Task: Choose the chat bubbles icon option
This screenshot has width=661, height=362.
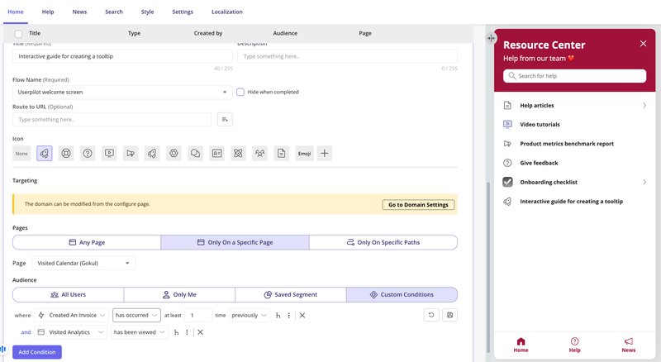Action: pyautogui.click(x=195, y=153)
